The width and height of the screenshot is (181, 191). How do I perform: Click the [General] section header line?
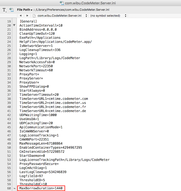[28, 21]
